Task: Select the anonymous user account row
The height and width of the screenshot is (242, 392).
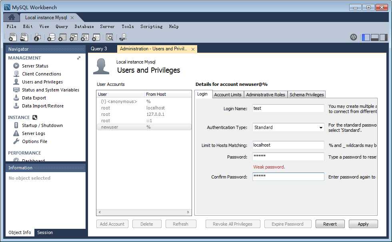Action: click(144, 101)
